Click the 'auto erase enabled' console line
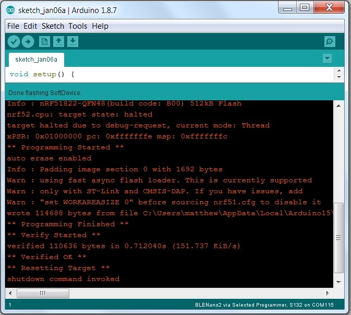 tap(49, 158)
